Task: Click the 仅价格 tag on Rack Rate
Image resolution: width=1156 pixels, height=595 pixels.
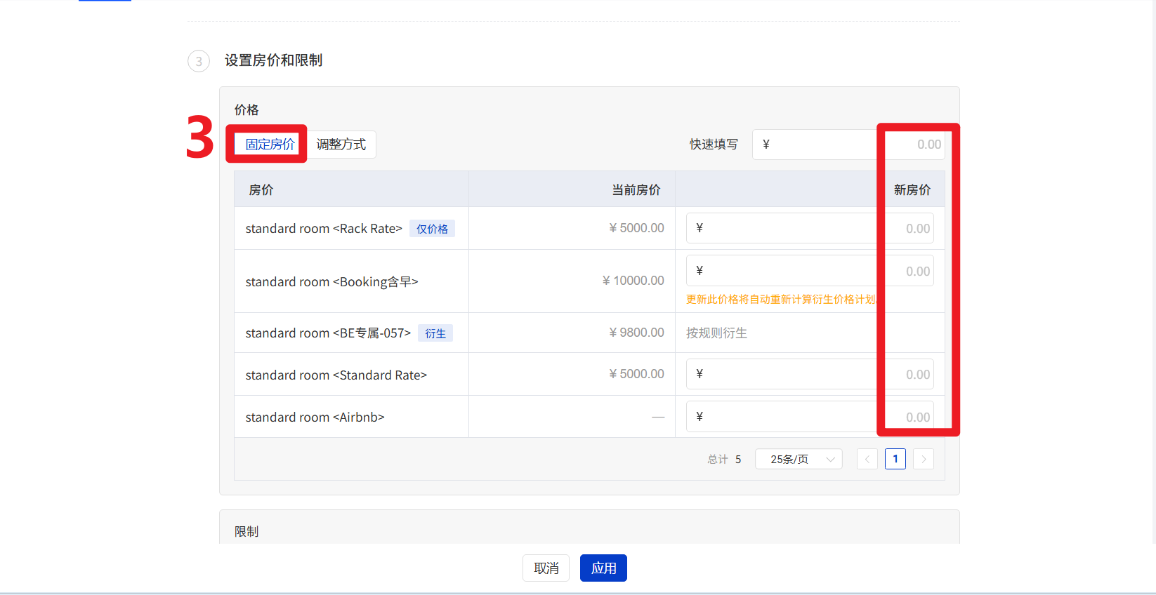Action: point(432,229)
